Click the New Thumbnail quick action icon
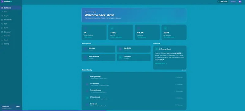The height and width of the screenshot is (111, 245). [x=85, y=57]
